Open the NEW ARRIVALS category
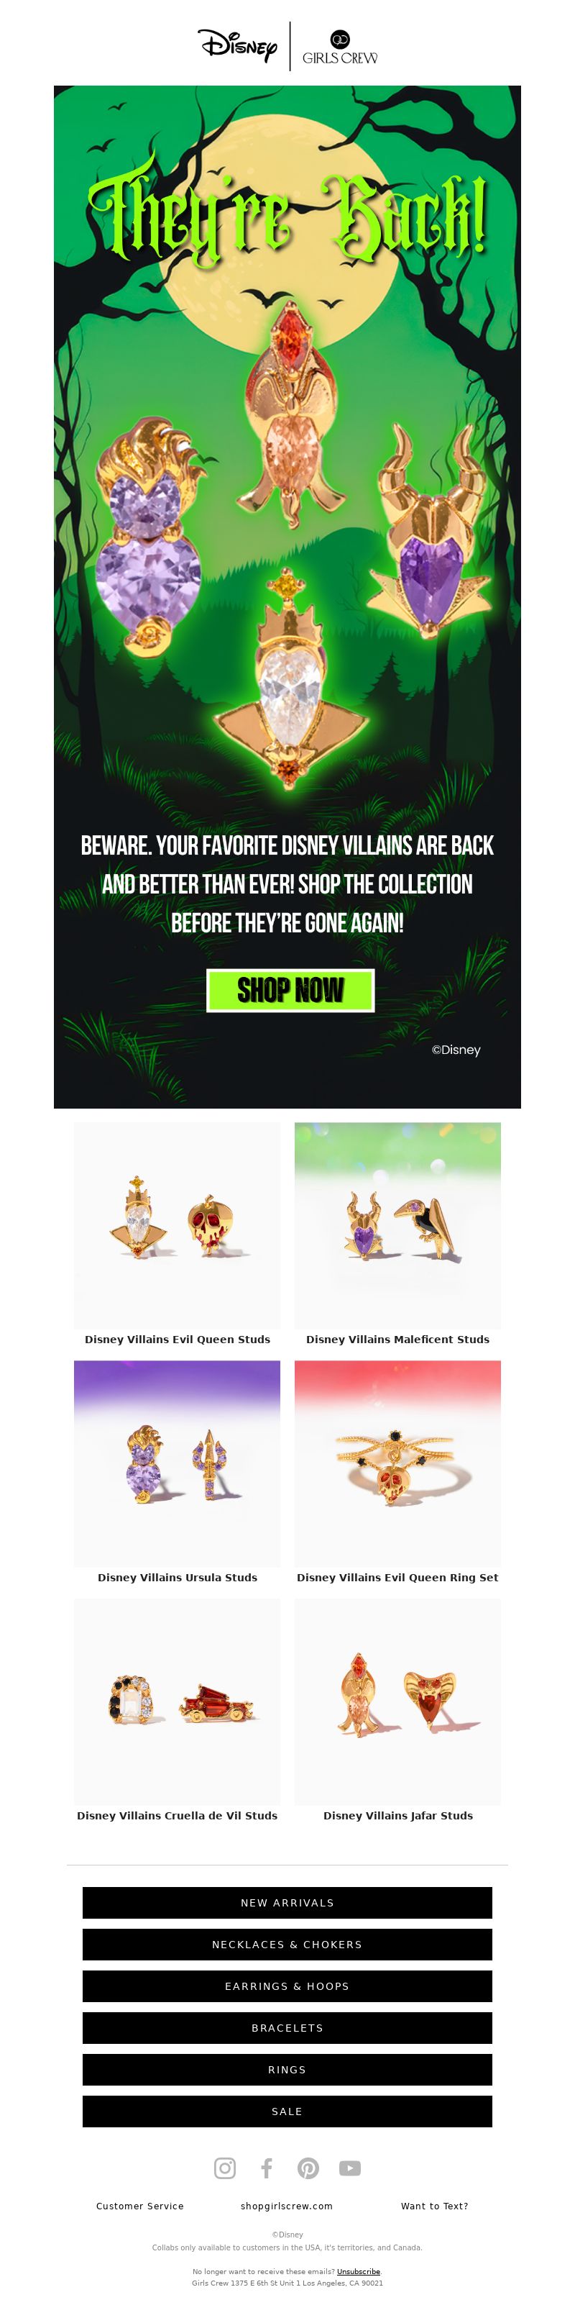 click(287, 1902)
